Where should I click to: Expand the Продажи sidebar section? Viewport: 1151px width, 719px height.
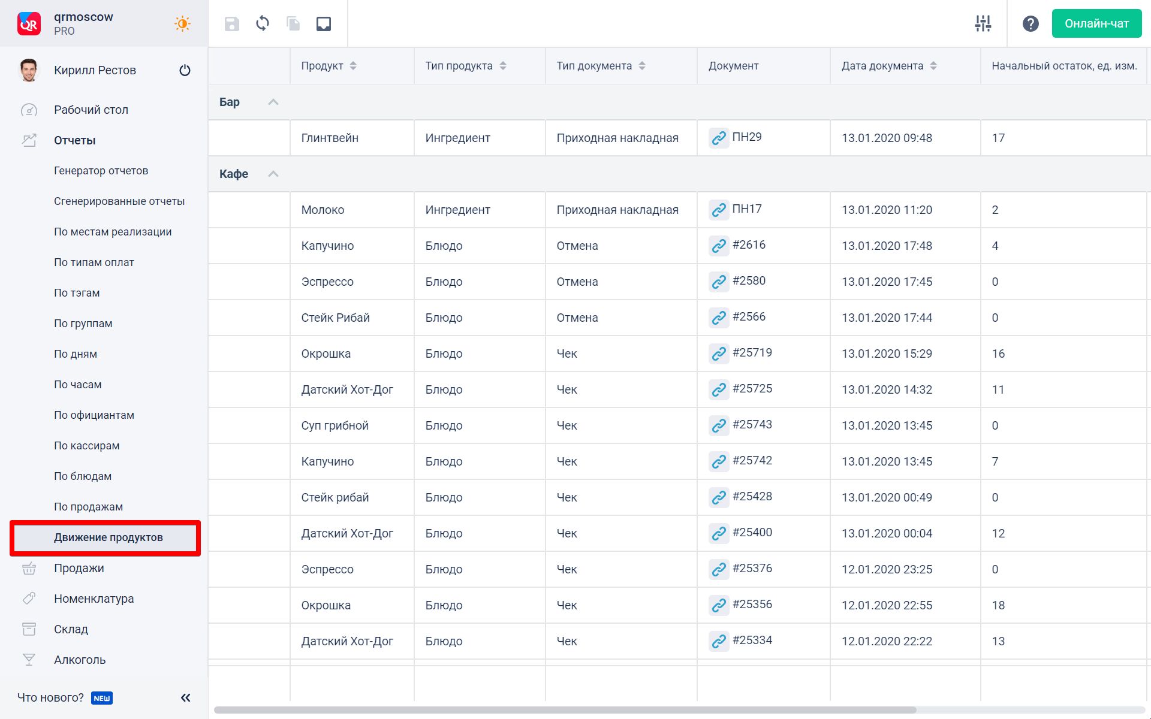point(79,568)
